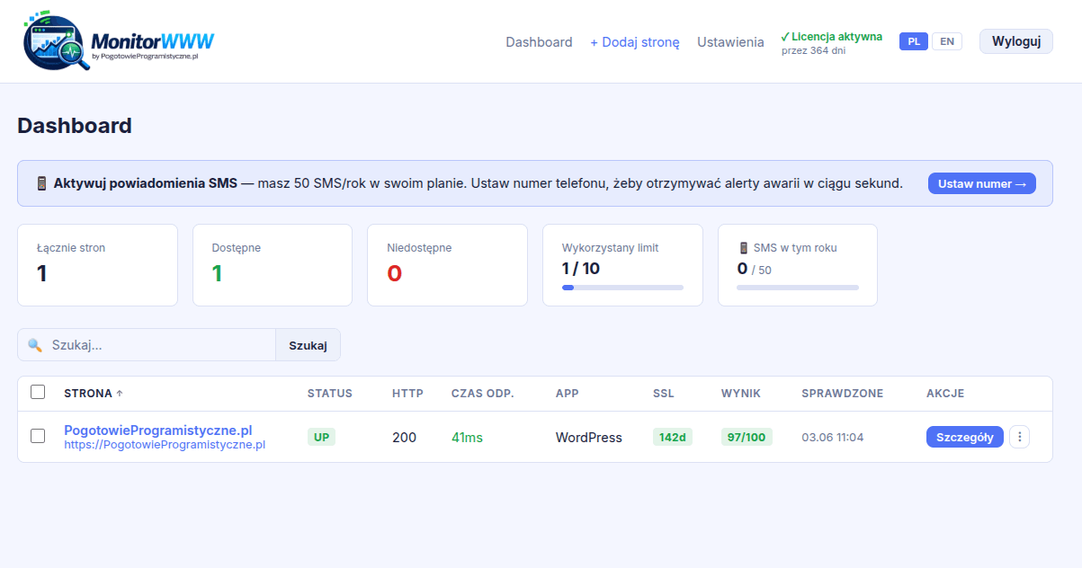Click the Dostępne summary card

[273, 265]
